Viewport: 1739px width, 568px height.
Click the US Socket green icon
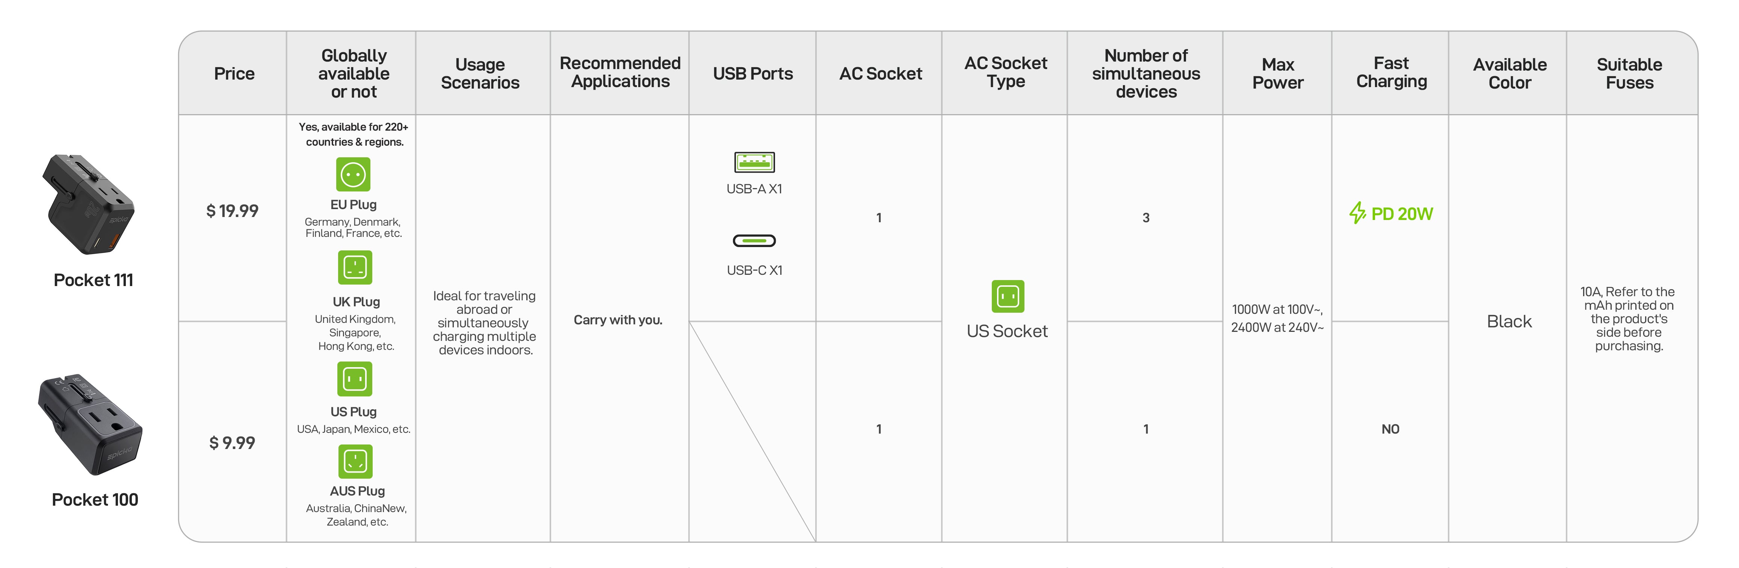pos(1007,297)
